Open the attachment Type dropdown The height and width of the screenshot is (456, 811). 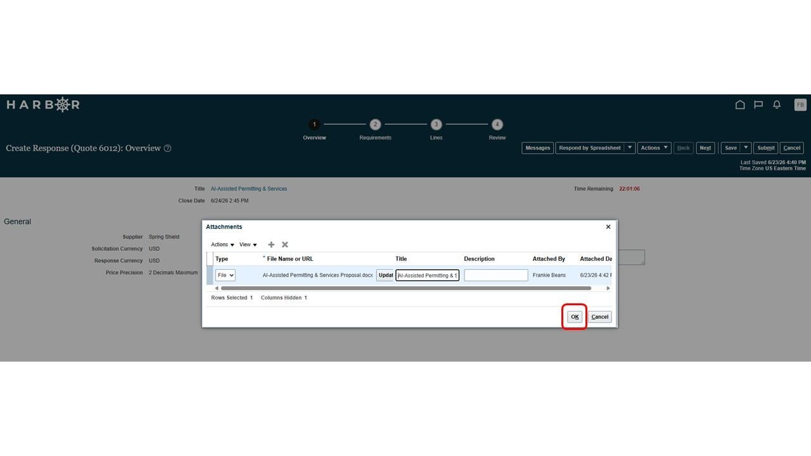[x=225, y=275]
